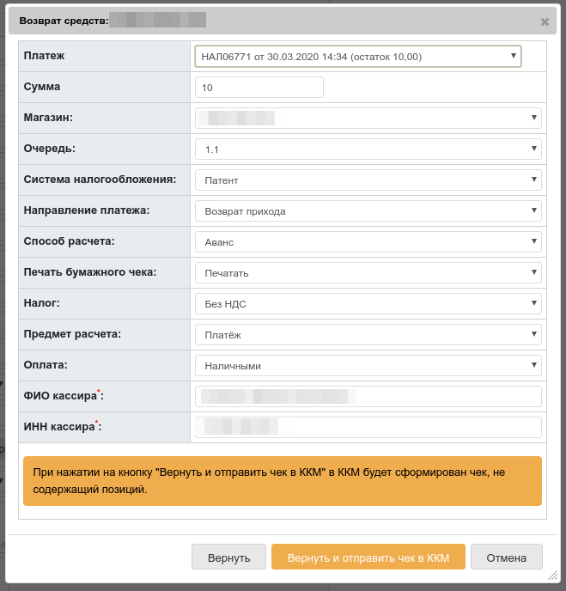The height and width of the screenshot is (591, 566).
Task: Click the Отмена button
Action: coord(507,557)
